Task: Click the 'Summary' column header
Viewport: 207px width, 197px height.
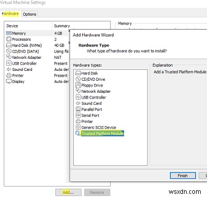Action: (x=62, y=26)
